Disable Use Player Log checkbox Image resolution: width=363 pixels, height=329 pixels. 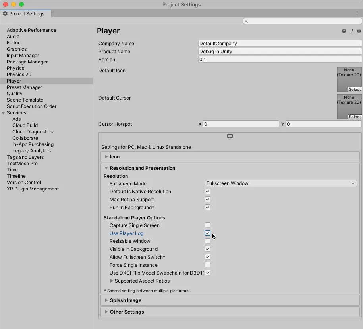207,233
